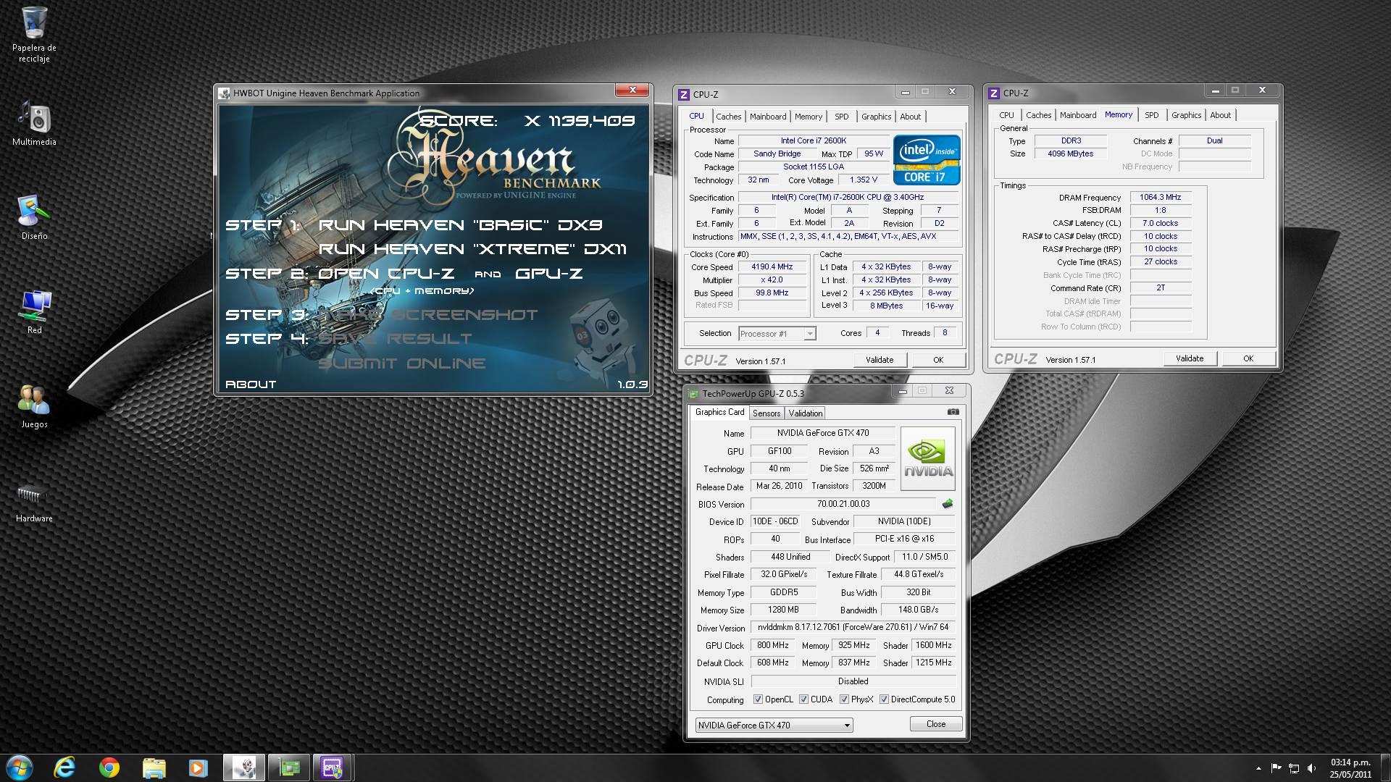
Task: Click GPU-Z link in HWBOT Heaven step 2
Action: [x=549, y=274]
